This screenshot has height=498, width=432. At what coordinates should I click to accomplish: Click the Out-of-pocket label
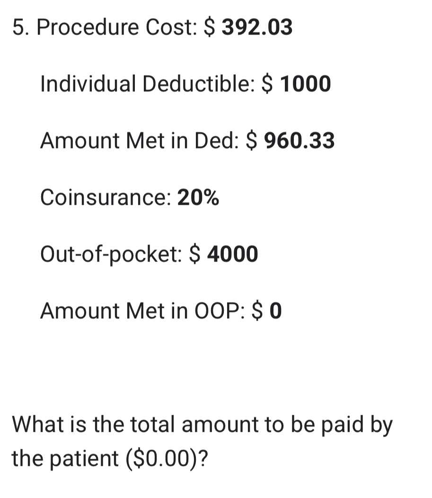click(111, 254)
